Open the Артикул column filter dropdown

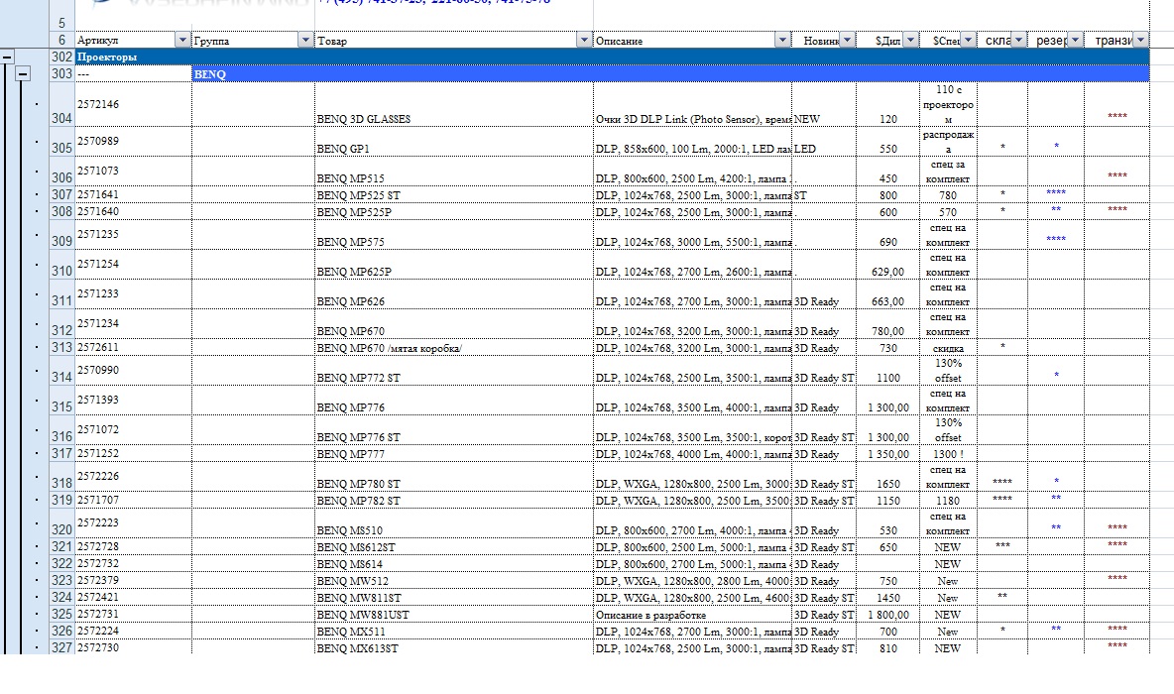(181, 40)
